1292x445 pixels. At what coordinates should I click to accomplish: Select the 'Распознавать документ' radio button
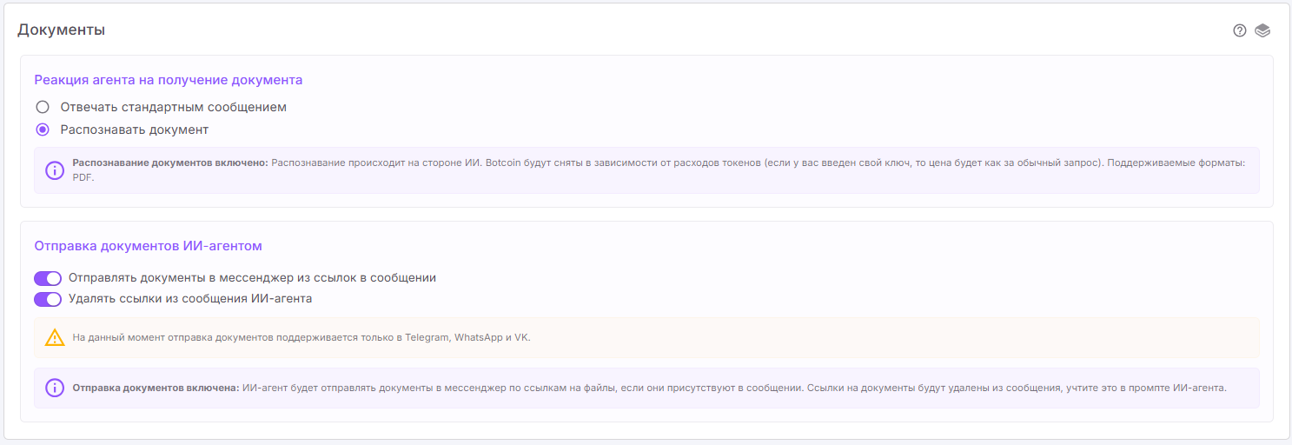point(42,130)
